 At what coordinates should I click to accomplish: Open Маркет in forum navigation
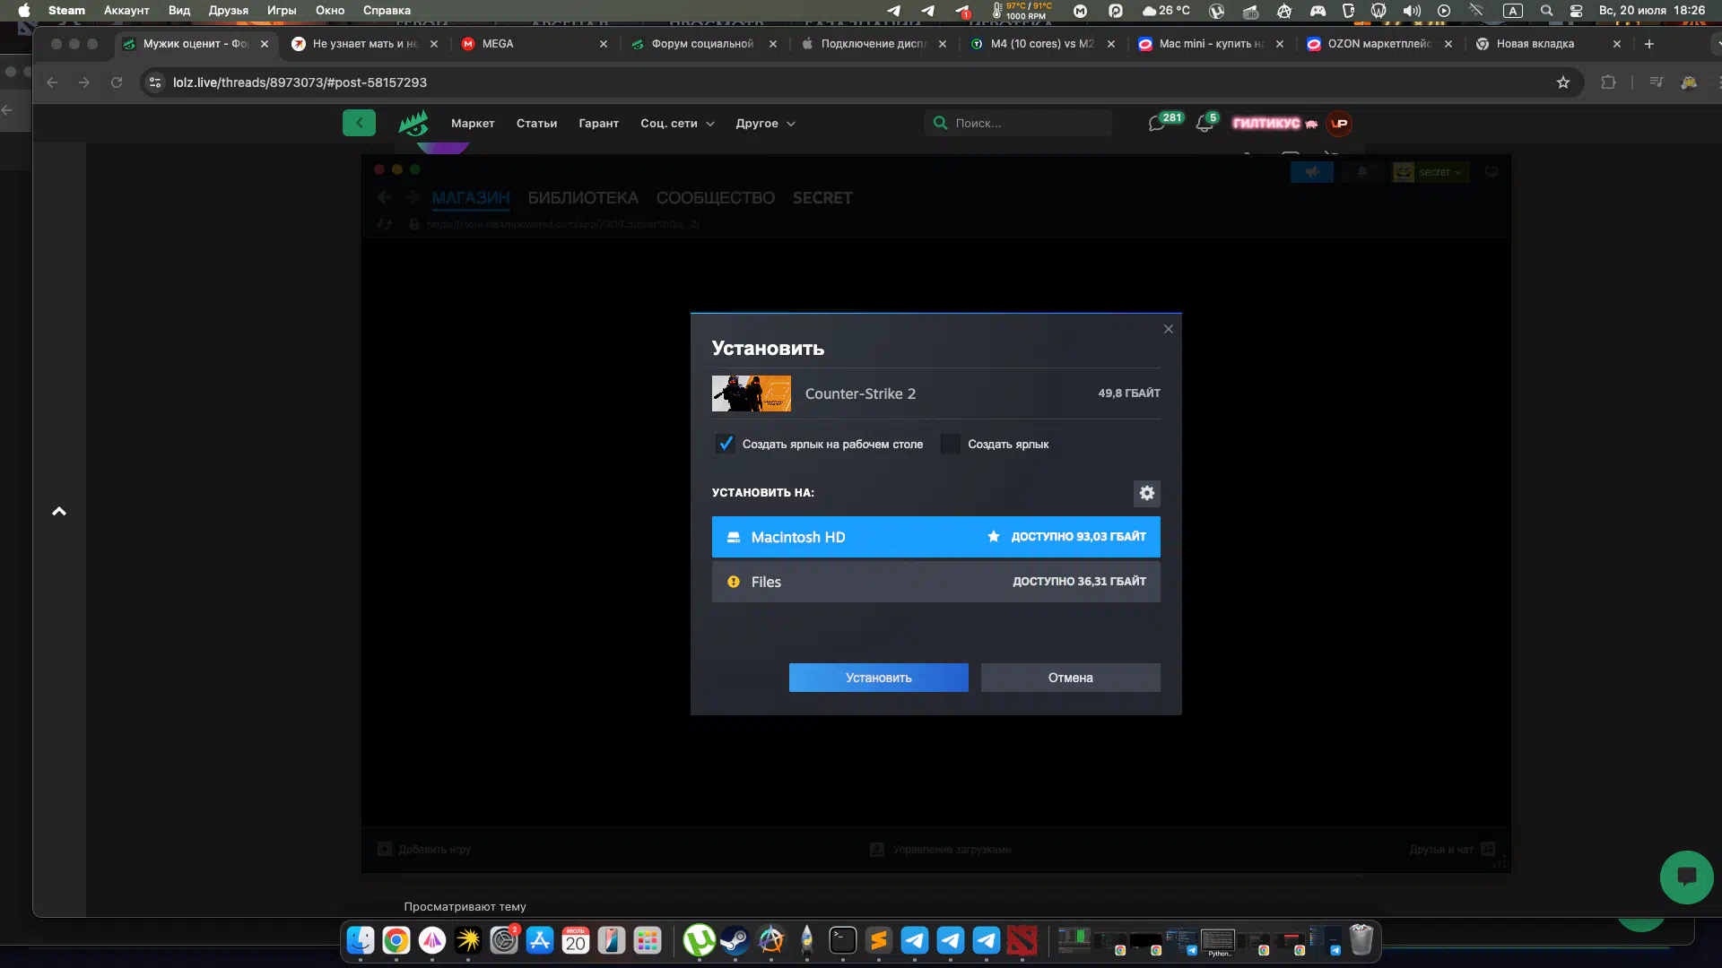pos(473,124)
